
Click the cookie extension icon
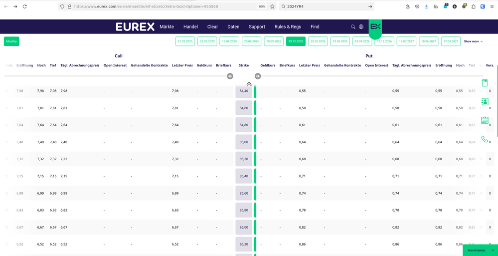[x=464, y=6]
